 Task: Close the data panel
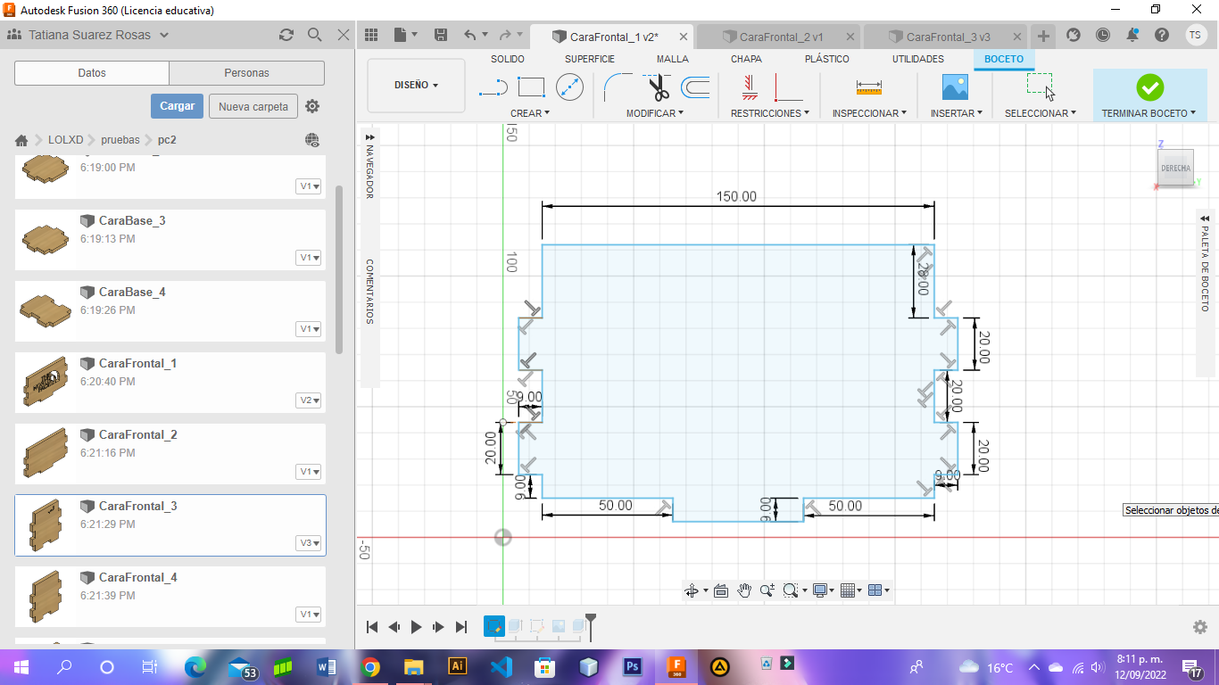click(344, 35)
